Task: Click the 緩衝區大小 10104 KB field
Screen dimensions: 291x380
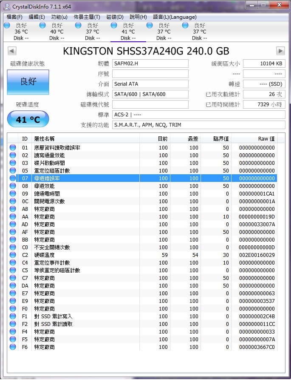Action: pyautogui.click(x=264, y=63)
